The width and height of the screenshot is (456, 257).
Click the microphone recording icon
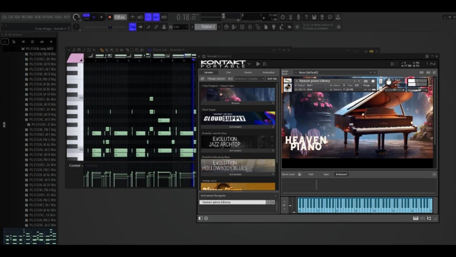(298, 17)
